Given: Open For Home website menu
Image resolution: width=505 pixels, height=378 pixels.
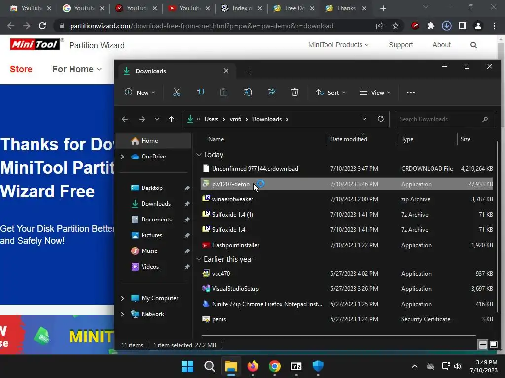Looking at the screenshot, I should (x=77, y=69).
